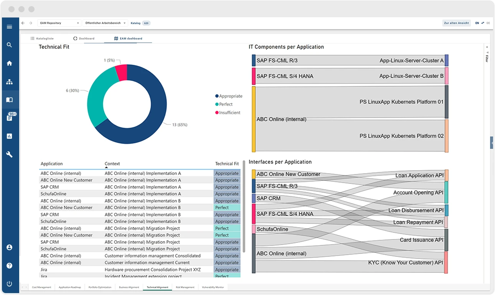Click the Katalog 620 link
Screen dimensions: 495x295
click(x=140, y=23)
